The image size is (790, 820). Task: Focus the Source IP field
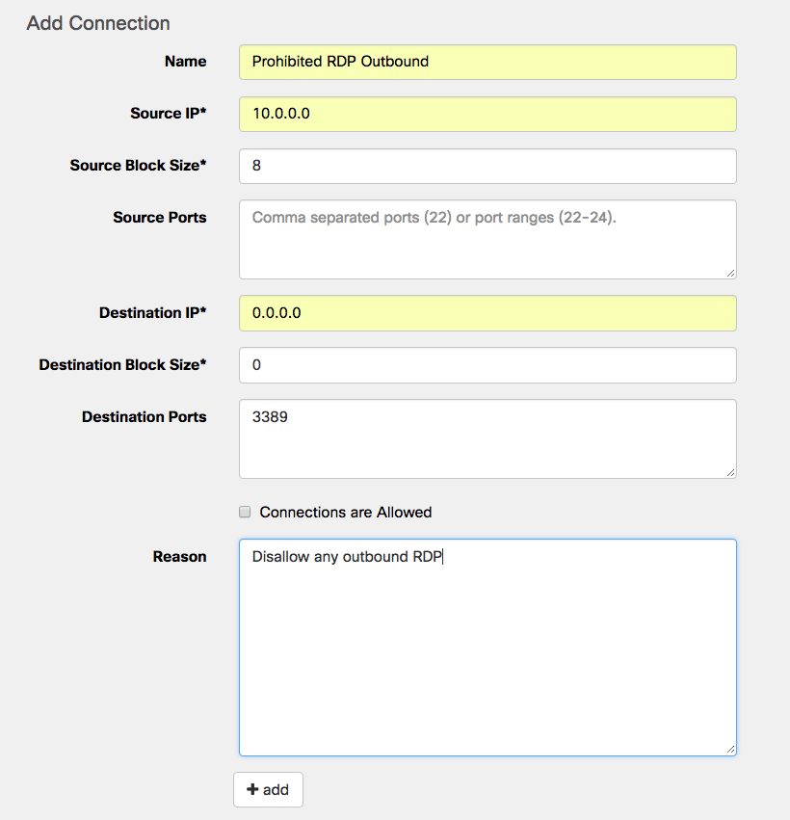click(x=487, y=114)
